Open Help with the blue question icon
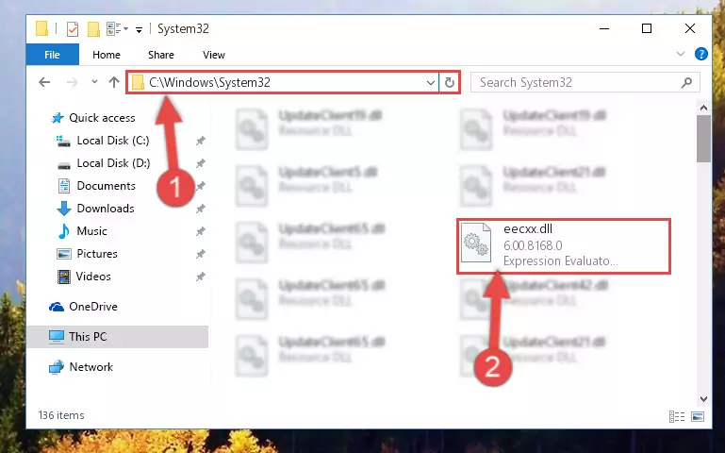Screen dimensions: 725x453 [700, 54]
